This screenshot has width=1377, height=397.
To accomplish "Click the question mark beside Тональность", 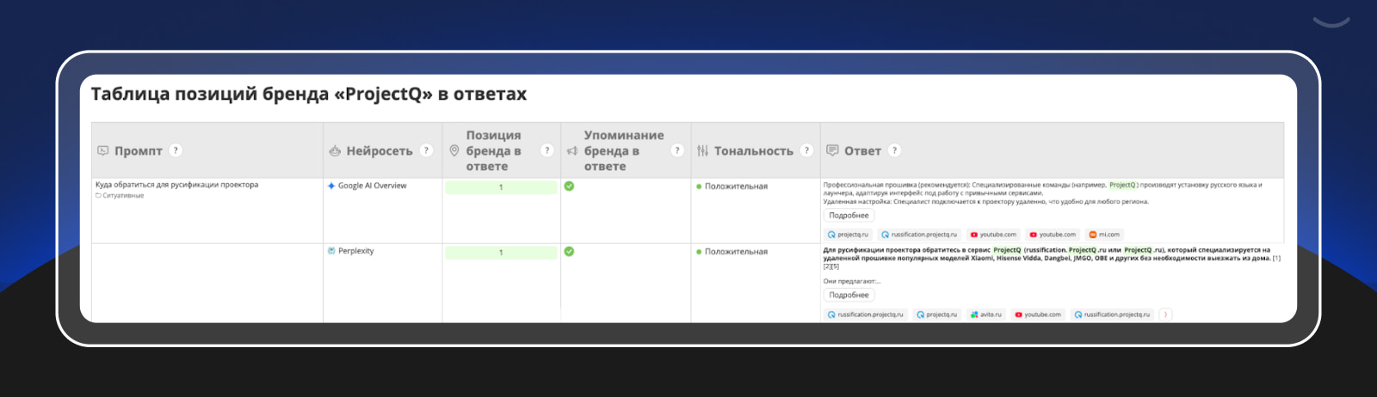I will click(x=806, y=150).
